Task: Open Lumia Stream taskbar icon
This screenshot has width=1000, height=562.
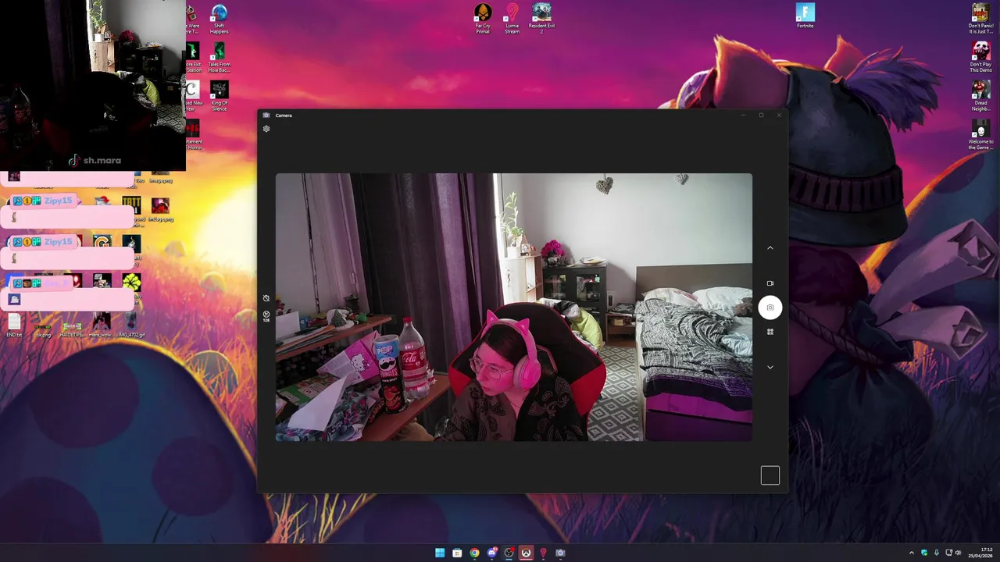Action: click(543, 553)
